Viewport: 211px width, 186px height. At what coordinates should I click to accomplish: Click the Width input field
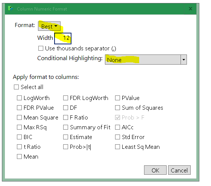click(63, 38)
